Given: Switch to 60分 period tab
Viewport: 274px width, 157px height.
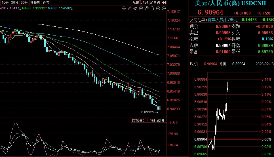Looking at the screenshot, I should (24, 3).
